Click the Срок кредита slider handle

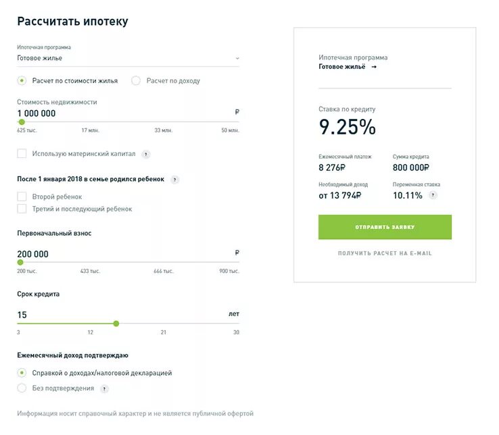click(x=116, y=324)
